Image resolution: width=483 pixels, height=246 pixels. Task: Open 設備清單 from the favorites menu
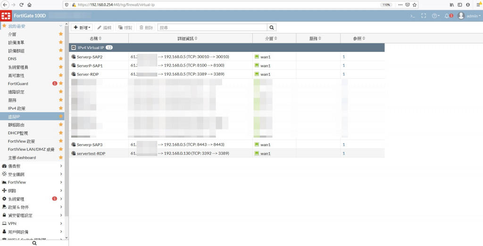[x=16, y=42]
